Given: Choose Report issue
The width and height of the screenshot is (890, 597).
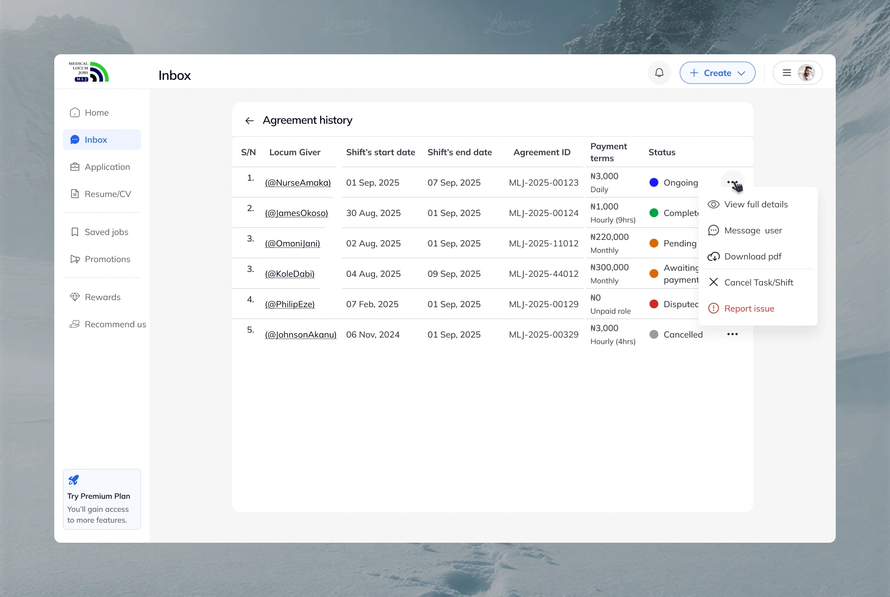Looking at the screenshot, I should pos(758,308).
